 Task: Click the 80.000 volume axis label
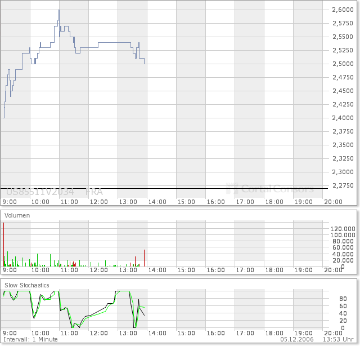tap(344, 241)
